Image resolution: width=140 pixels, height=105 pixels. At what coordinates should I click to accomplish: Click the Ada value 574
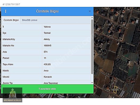(46, 52)
